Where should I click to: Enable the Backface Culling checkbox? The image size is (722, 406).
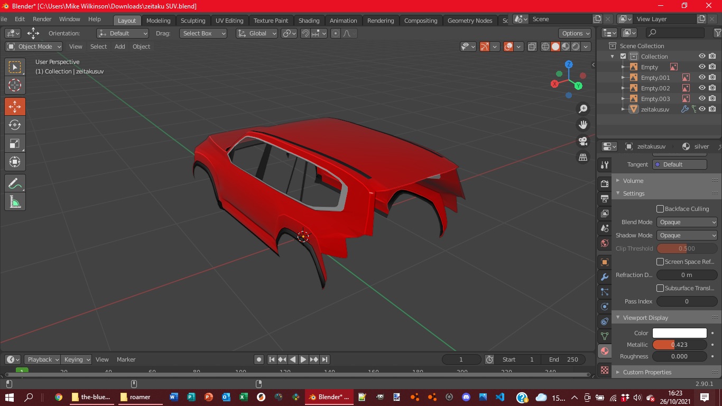660,209
